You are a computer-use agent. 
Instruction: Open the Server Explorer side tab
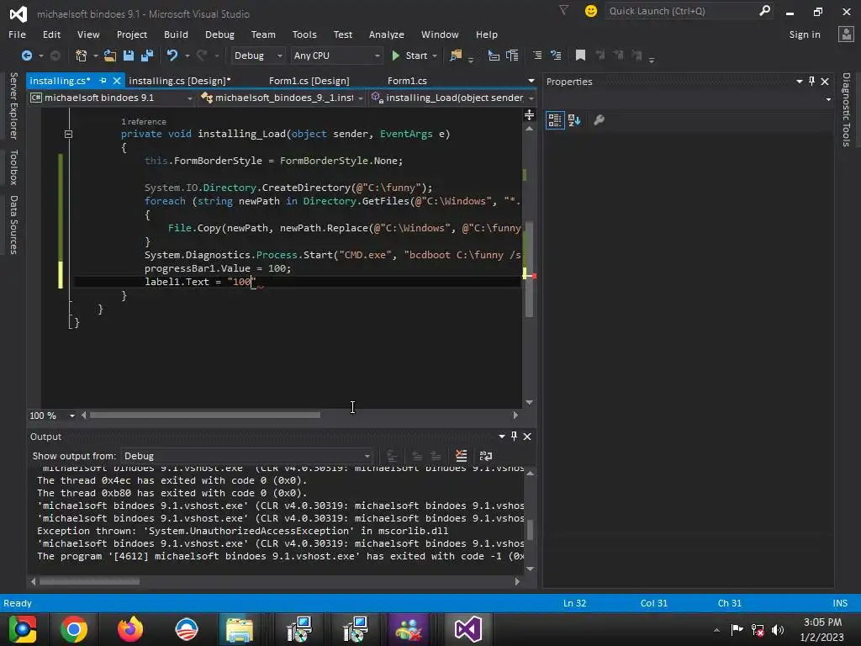[x=13, y=106]
